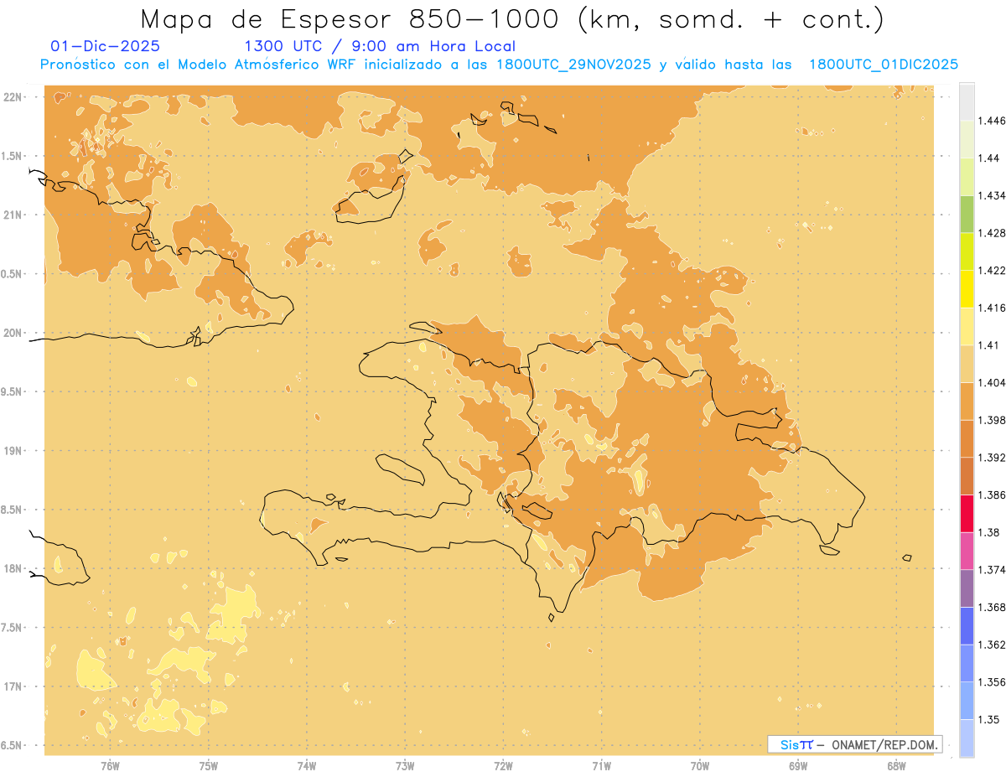This screenshot has width=1006, height=777.
Task: Click the 18N latitude label
Action: point(13,568)
